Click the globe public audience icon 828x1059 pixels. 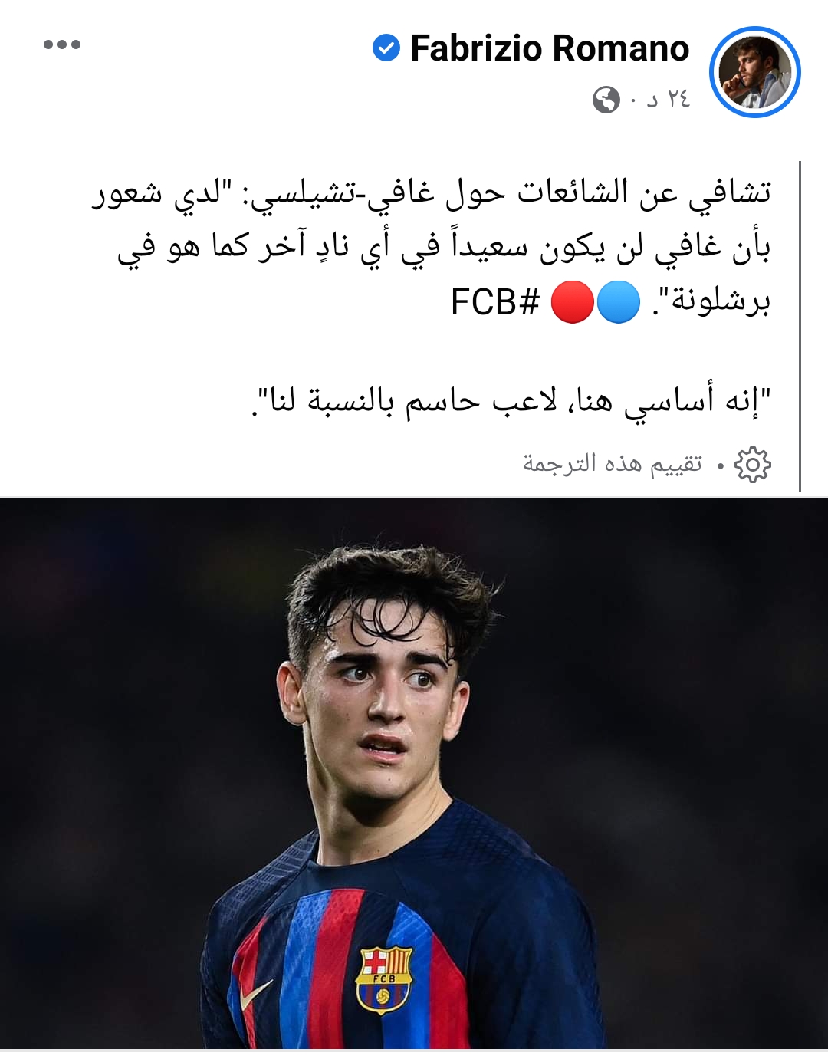[606, 100]
